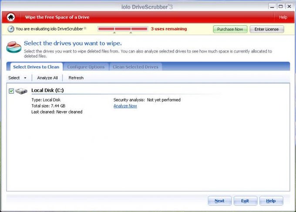Click the bottom Help button

tap(271, 201)
